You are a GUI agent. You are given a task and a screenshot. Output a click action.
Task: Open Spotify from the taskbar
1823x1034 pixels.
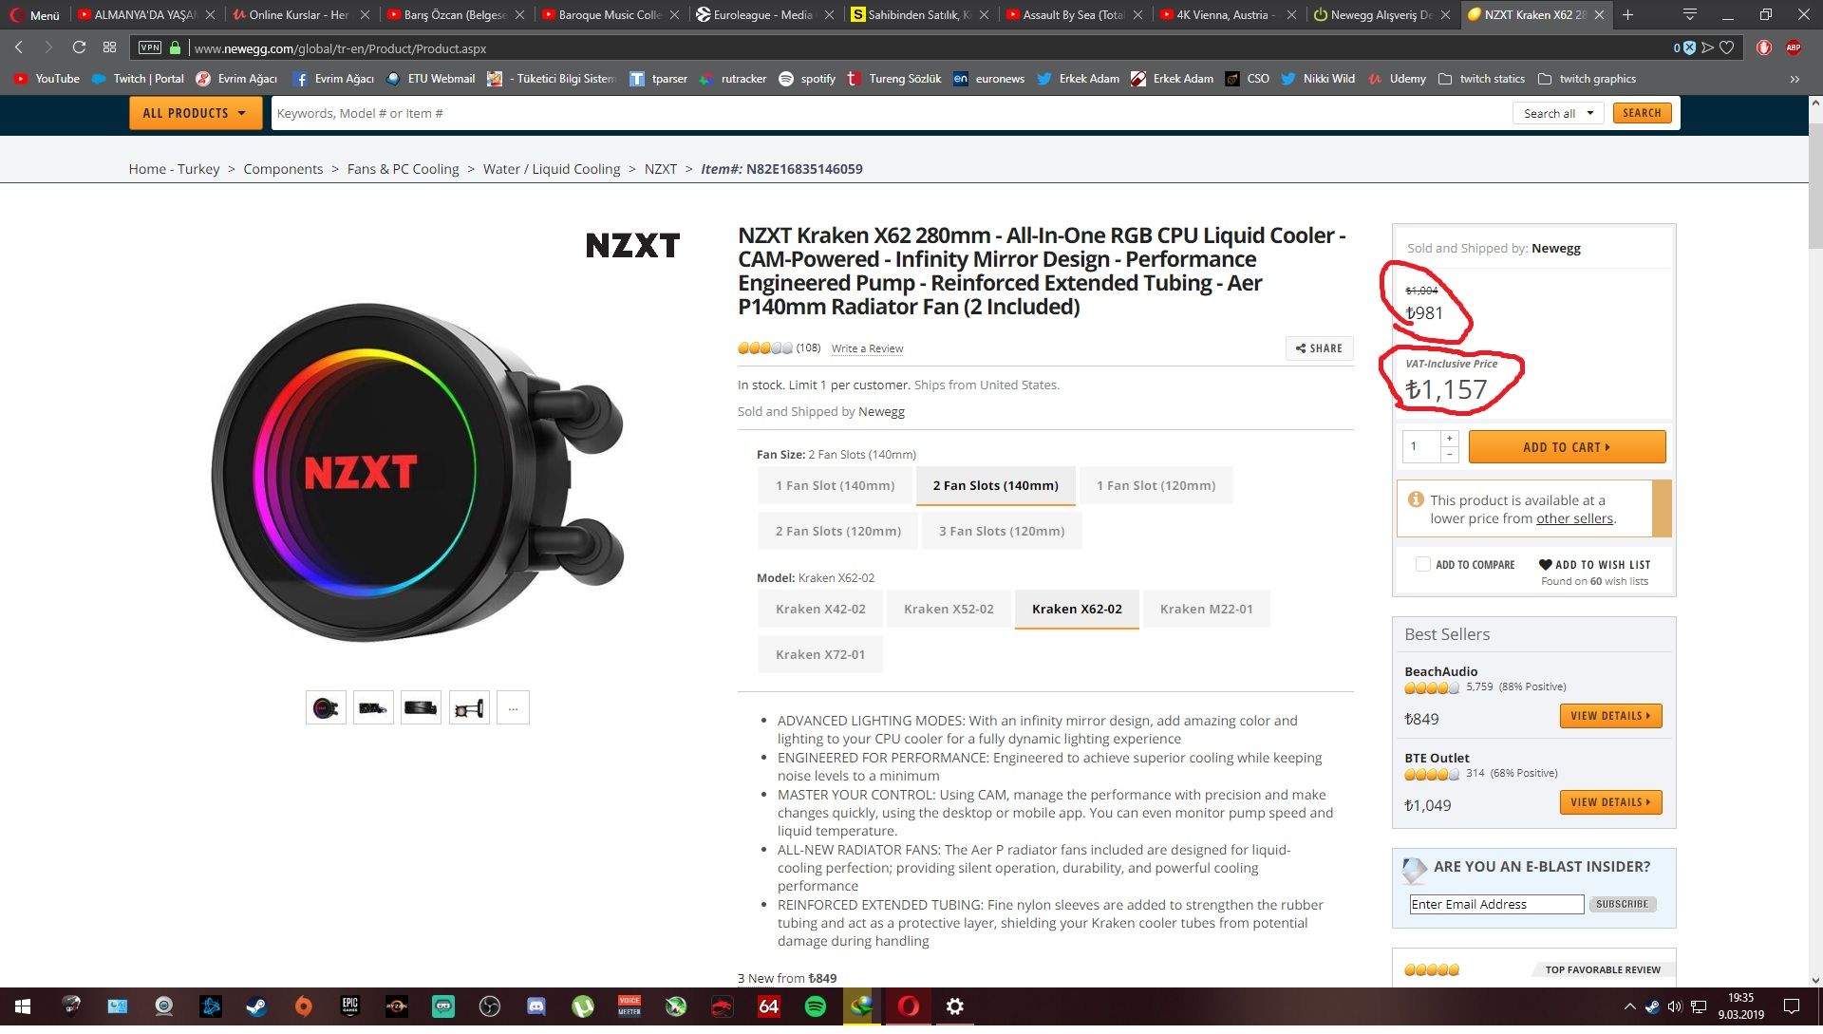click(x=815, y=1006)
